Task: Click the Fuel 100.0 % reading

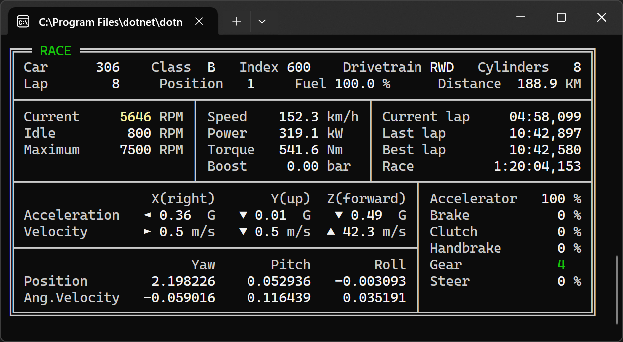Action: [x=362, y=84]
